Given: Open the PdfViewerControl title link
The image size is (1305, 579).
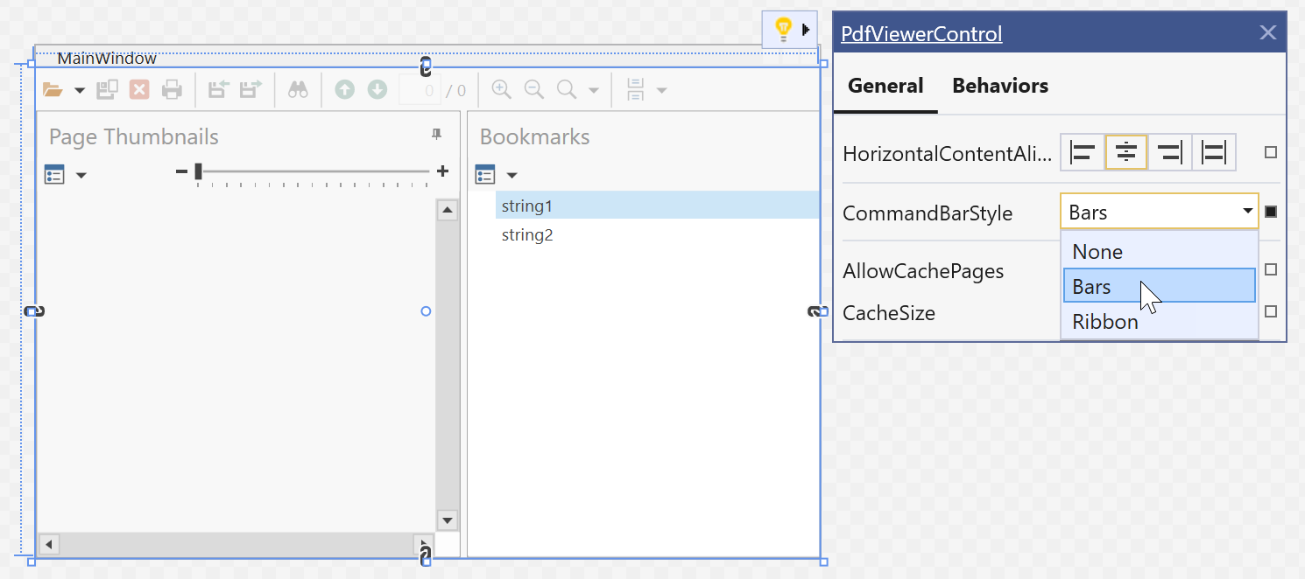Looking at the screenshot, I should 921,34.
